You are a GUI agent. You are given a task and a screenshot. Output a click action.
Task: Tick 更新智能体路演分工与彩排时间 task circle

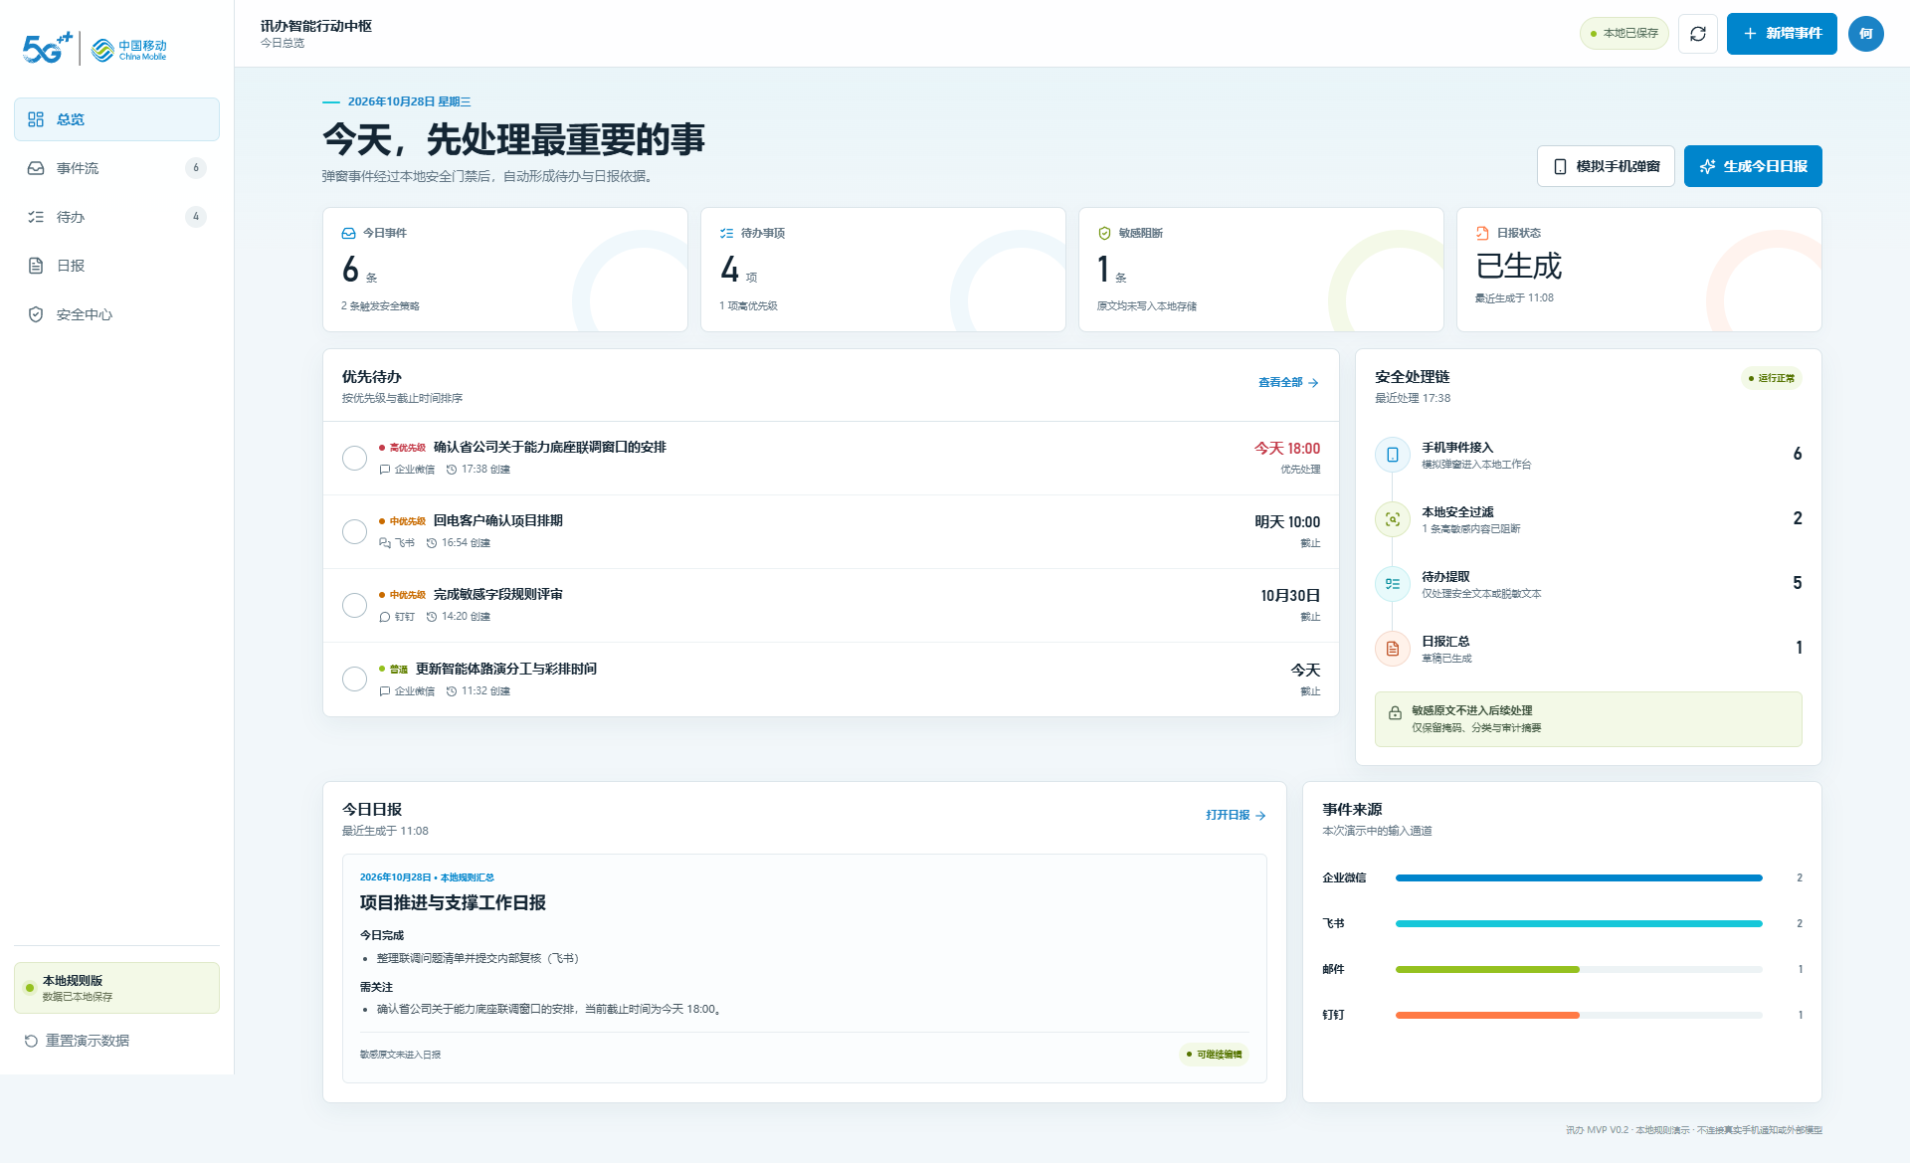click(x=355, y=678)
